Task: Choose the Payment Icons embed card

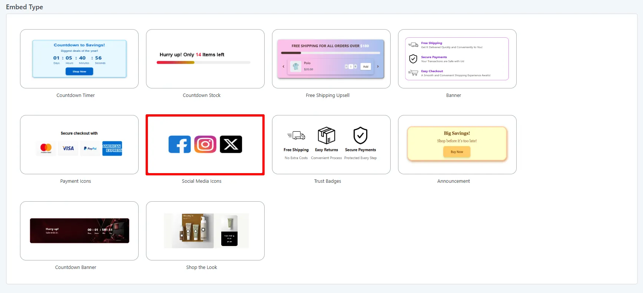Action: [79, 145]
